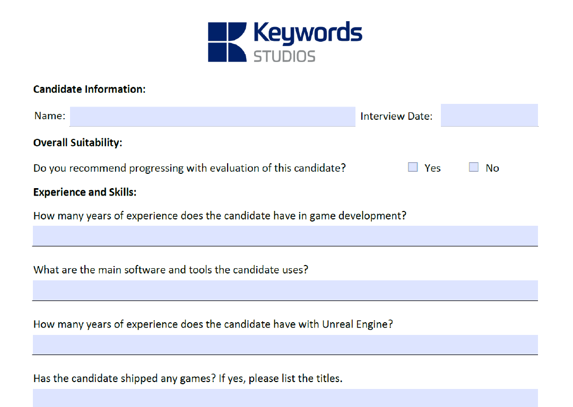This screenshot has height=407, width=573.
Task: Check the Yes recommendation checkbox
Action: pyautogui.click(x=413, y=167)
